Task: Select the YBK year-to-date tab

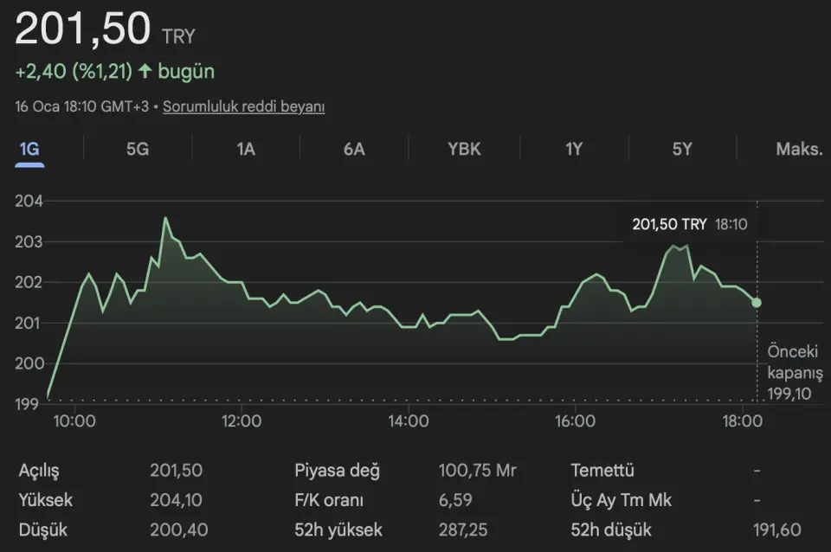Action: (464, 149)
